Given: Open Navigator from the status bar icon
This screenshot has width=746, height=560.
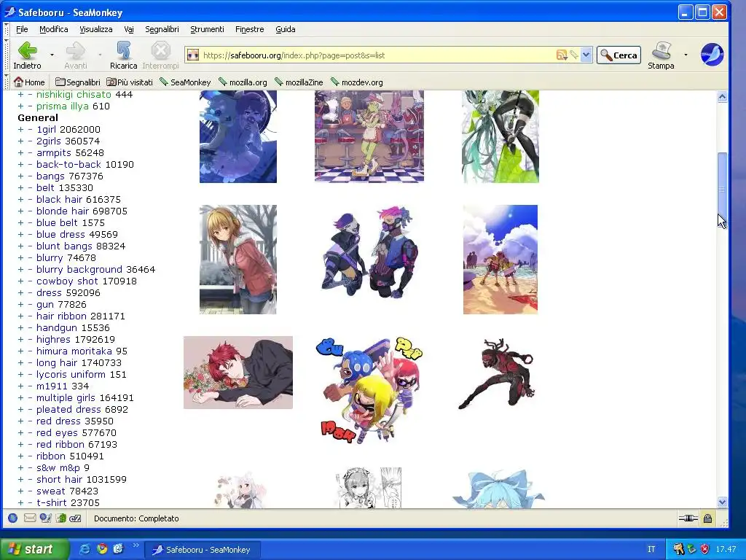Looking at the screenshot, I should click(13, 518).
